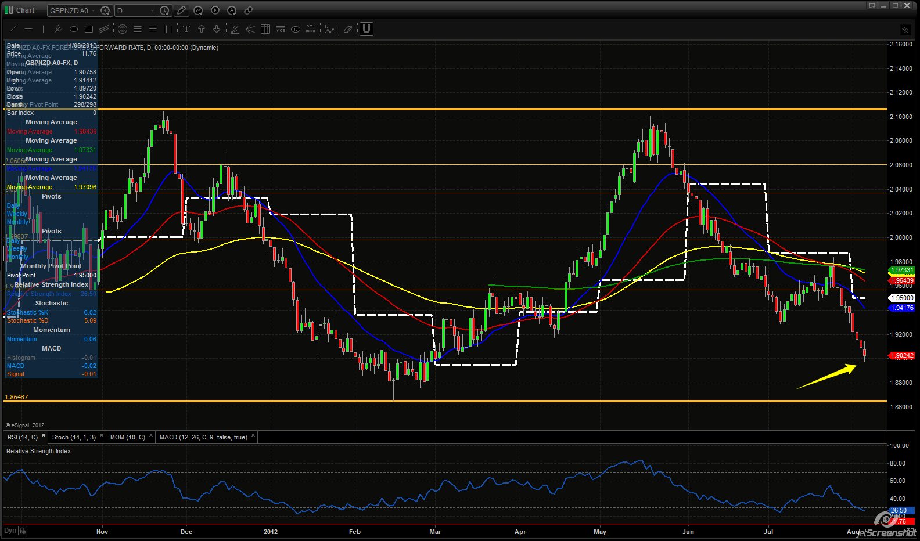920x541 pixels.
Task: Click the Stochastic %K value row
Action: (x=52, y=312)
